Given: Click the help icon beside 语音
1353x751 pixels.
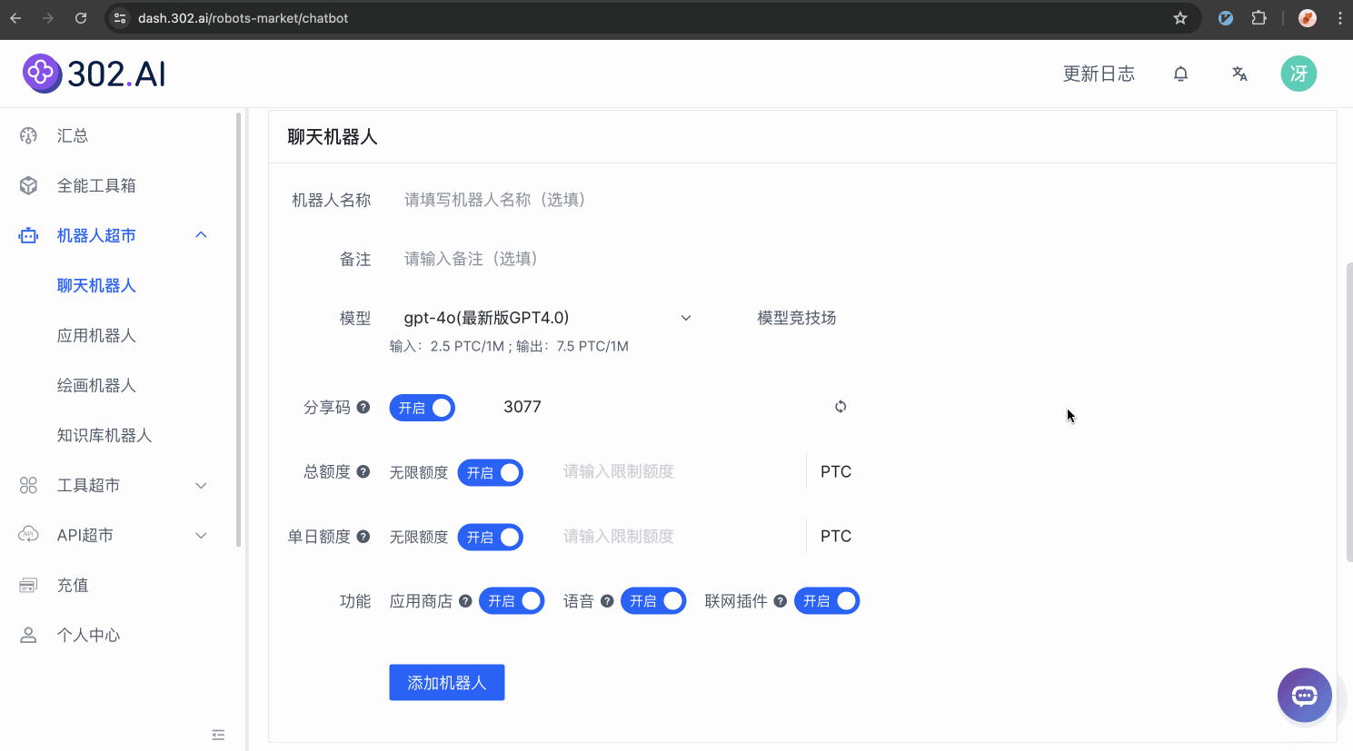Looking at the screenshot, I should coord(607,601).
